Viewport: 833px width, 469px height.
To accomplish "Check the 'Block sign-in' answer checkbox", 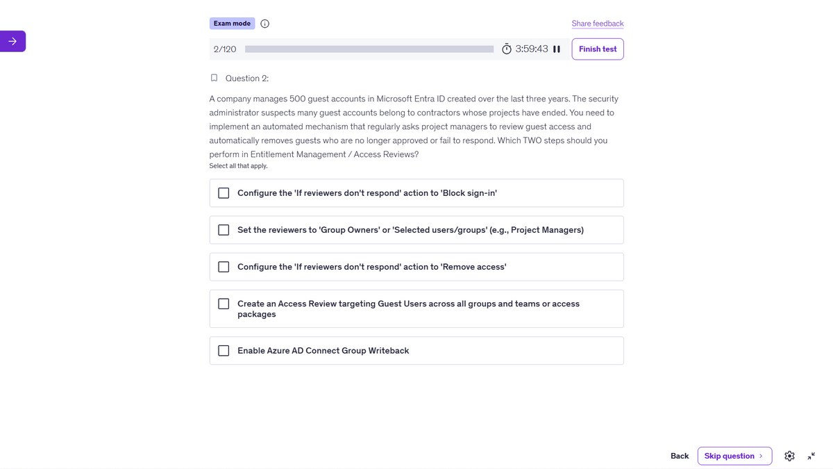I will [x=224, y=193].
